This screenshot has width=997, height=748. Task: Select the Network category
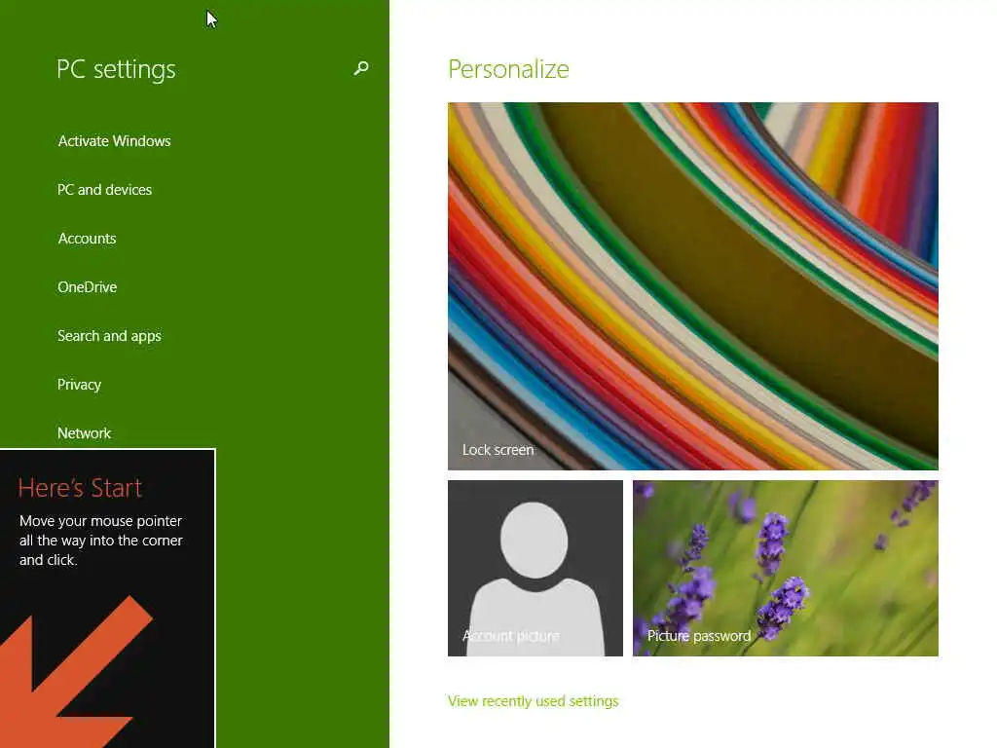click(x=84, y=433)
